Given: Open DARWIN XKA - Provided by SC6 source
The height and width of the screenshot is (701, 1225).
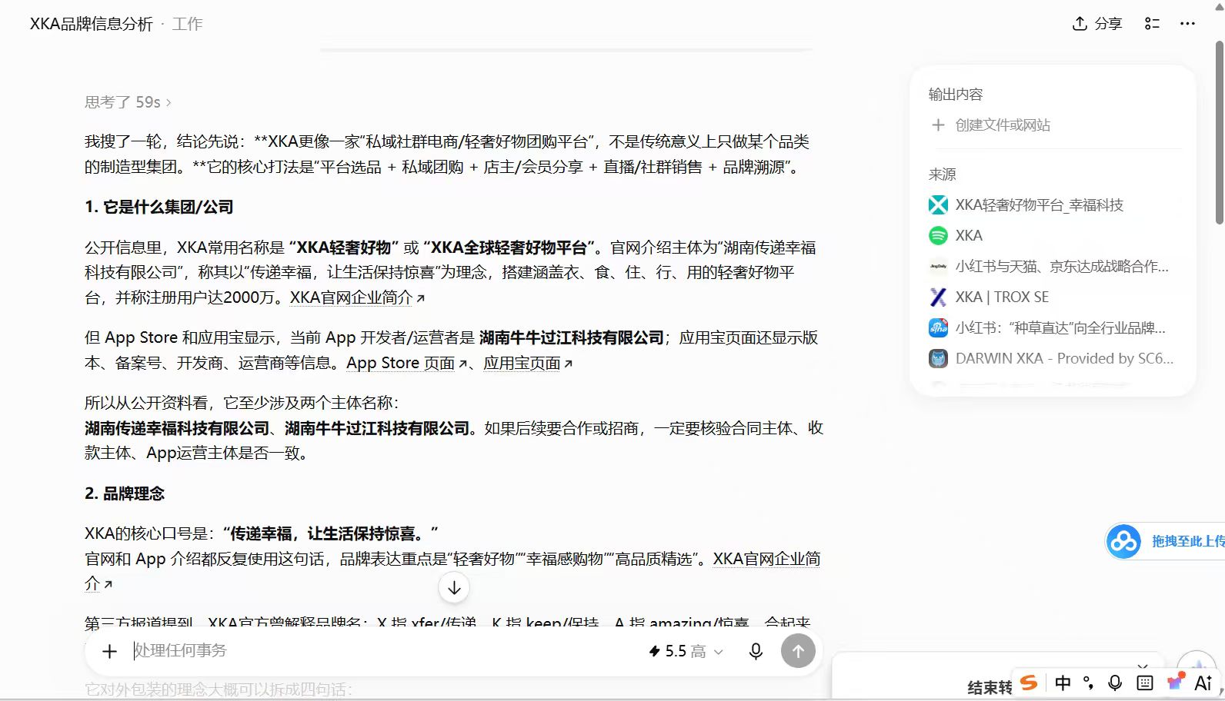Looking at the screenshot, I should tap(1064, 359).
